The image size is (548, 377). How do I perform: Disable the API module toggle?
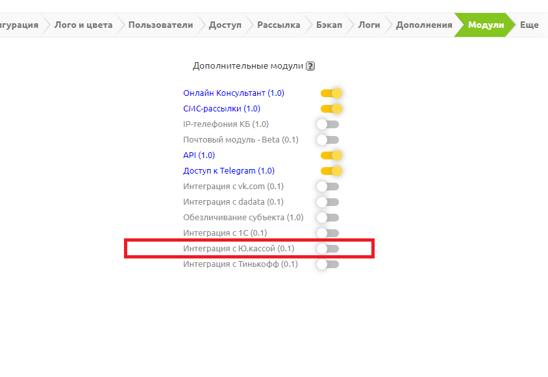[x=331, y=155]
